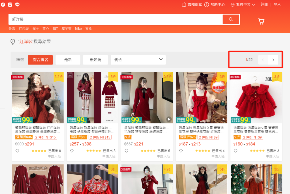Switch to the 最新 sort tab
Screen dimensions: 290x194
(68, 60)
